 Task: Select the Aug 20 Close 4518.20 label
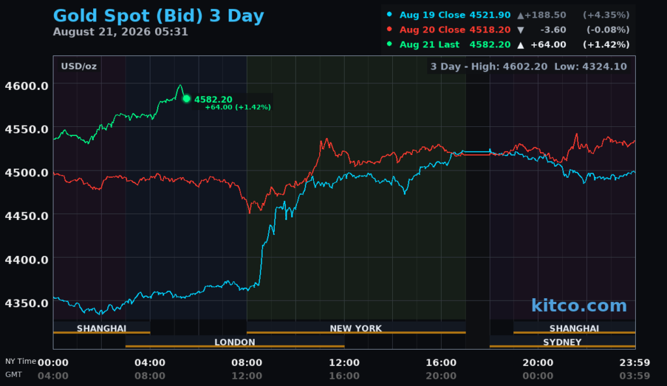(x=455, y=30)
